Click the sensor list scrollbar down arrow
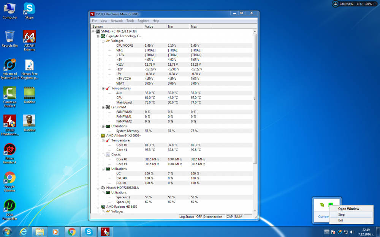The width and height of the screenshot is (380, 237). 255,211
